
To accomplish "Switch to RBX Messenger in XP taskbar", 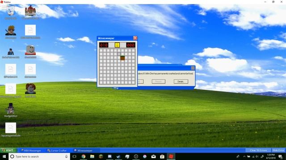I will pyautogui.click(x=31, y=150).
